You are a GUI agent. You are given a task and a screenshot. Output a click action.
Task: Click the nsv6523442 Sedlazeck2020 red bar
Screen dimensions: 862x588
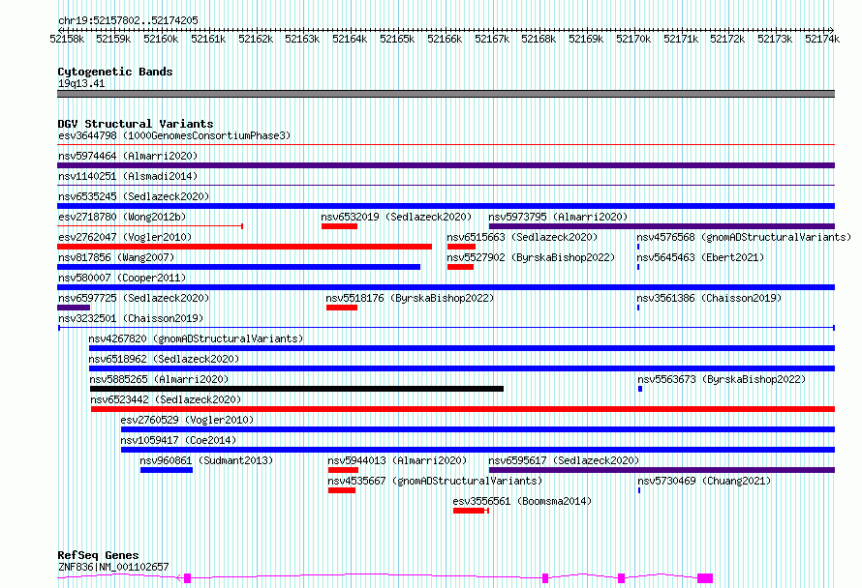pos(463,409)
